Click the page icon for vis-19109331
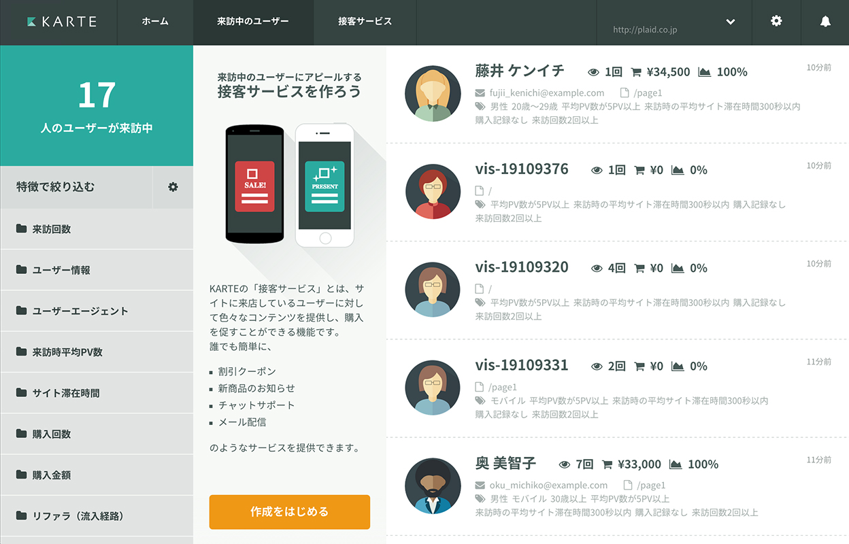Screen dimensions: 849x544 [x=480, y=387]
